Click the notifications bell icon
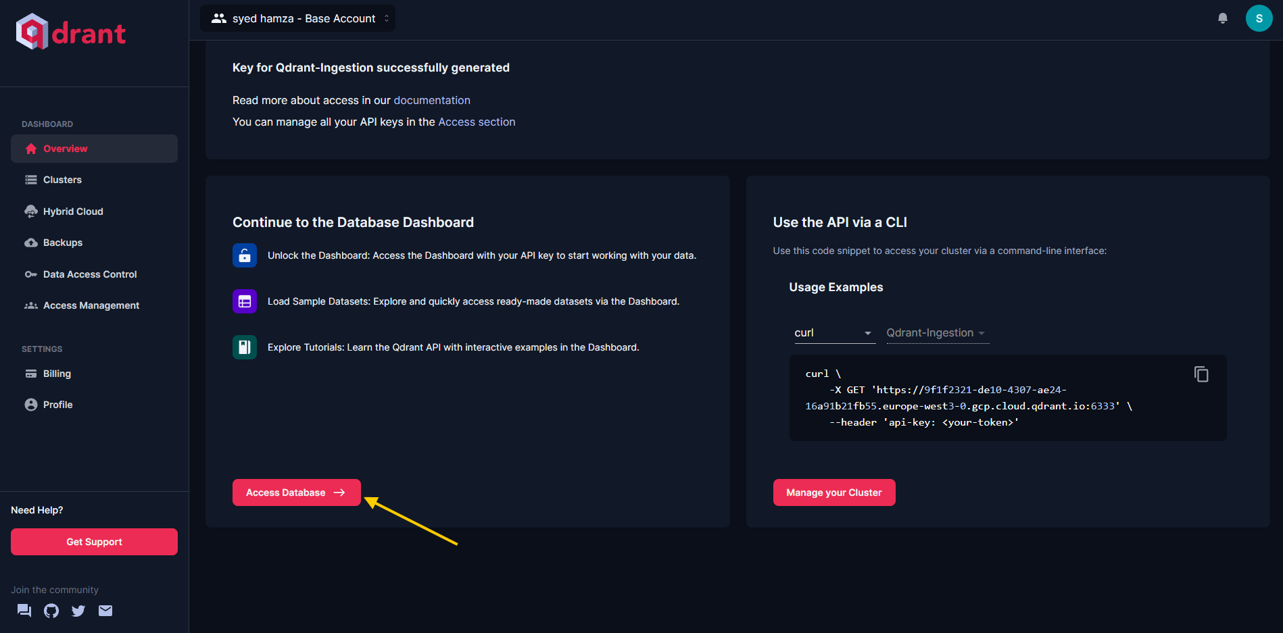The height and width of the screenshot is (633, 1283). [1222, 18]
